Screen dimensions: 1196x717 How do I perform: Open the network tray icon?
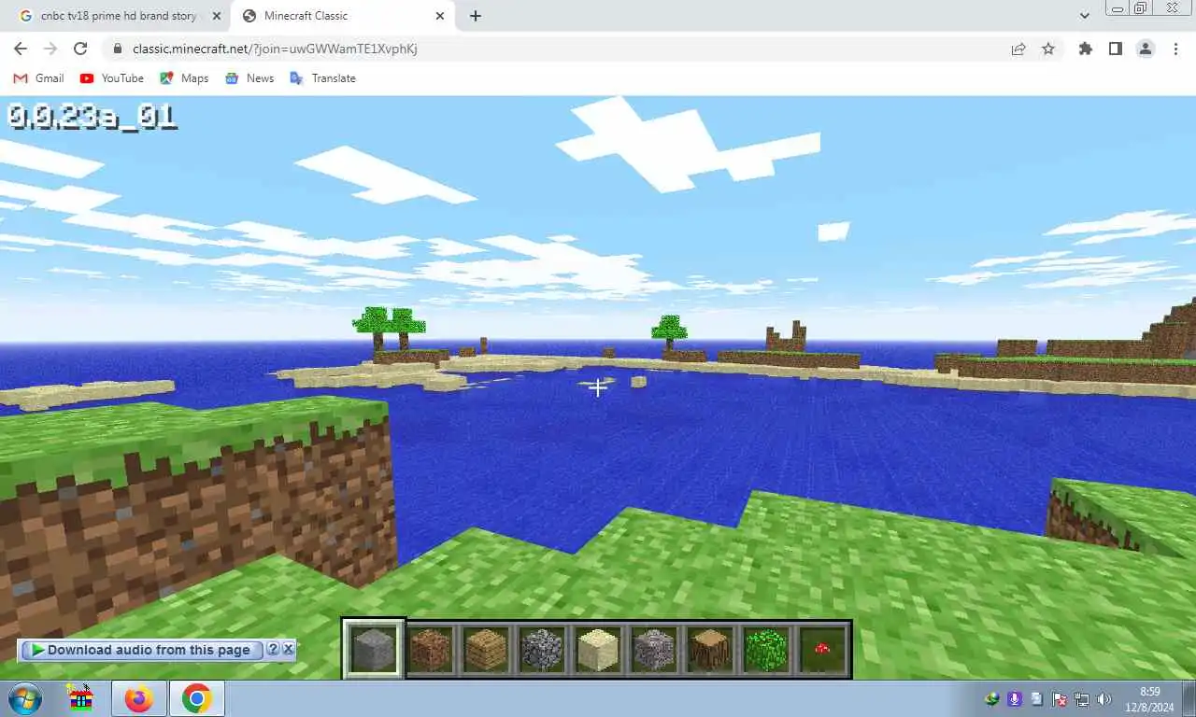click(x=1082, y=699)
